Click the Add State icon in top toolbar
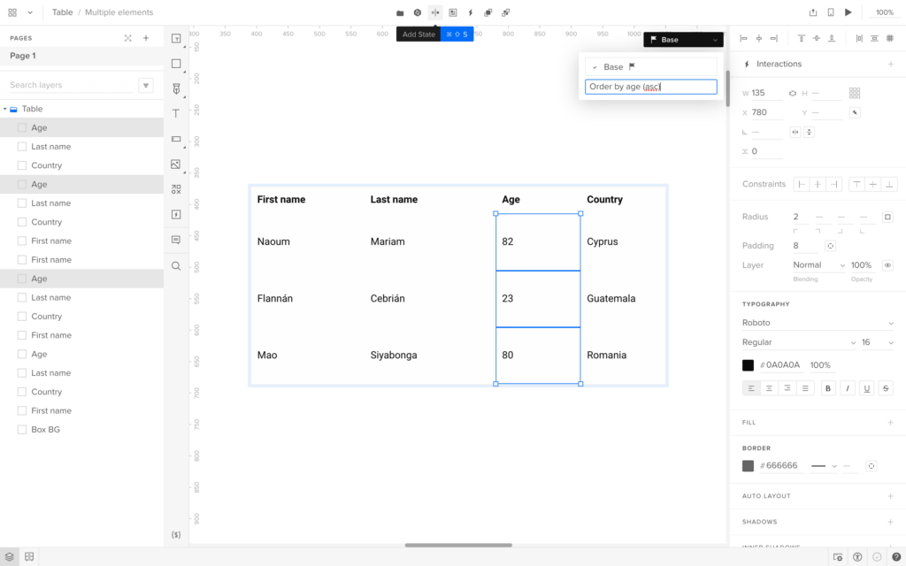 [434, 12]
